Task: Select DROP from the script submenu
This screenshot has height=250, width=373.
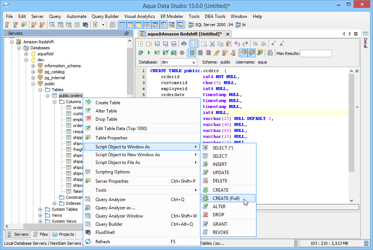Action: tap(228, 215)
